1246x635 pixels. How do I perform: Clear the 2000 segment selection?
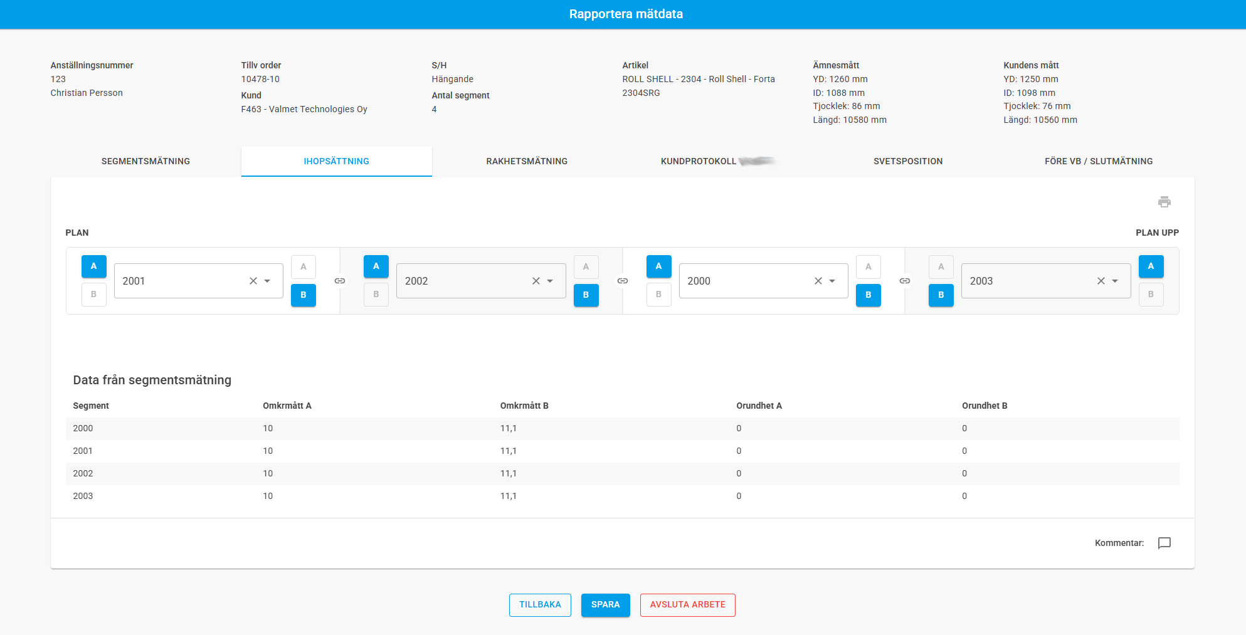[x=818, y=281]
